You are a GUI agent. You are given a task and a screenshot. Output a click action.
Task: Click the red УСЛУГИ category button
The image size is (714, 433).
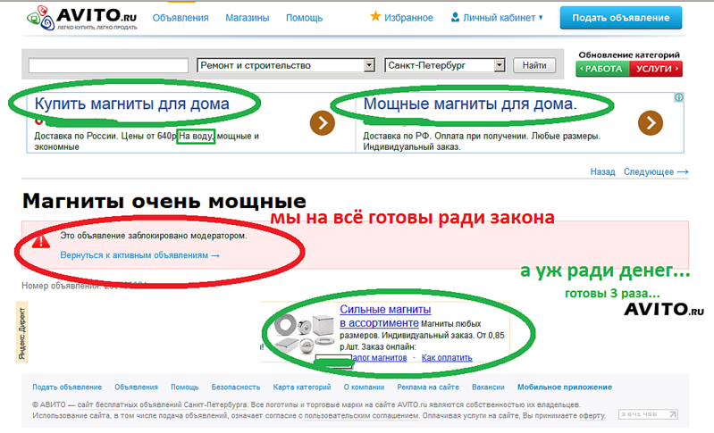coord(656,69)
